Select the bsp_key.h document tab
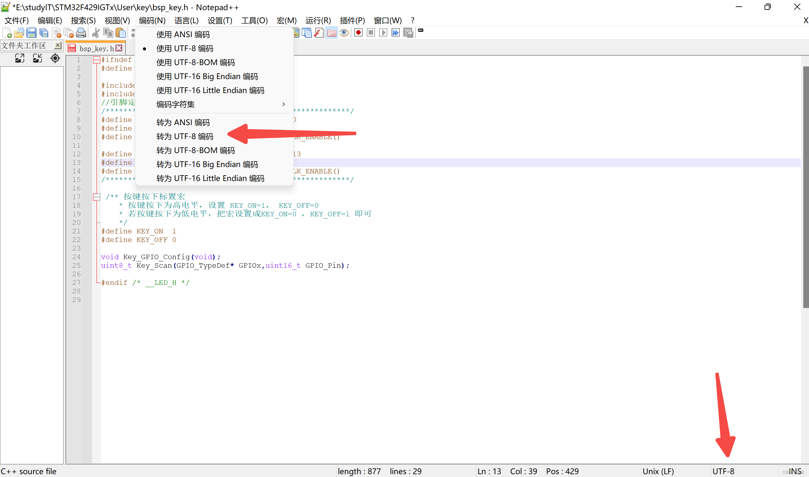 click(x=96, y=48)
